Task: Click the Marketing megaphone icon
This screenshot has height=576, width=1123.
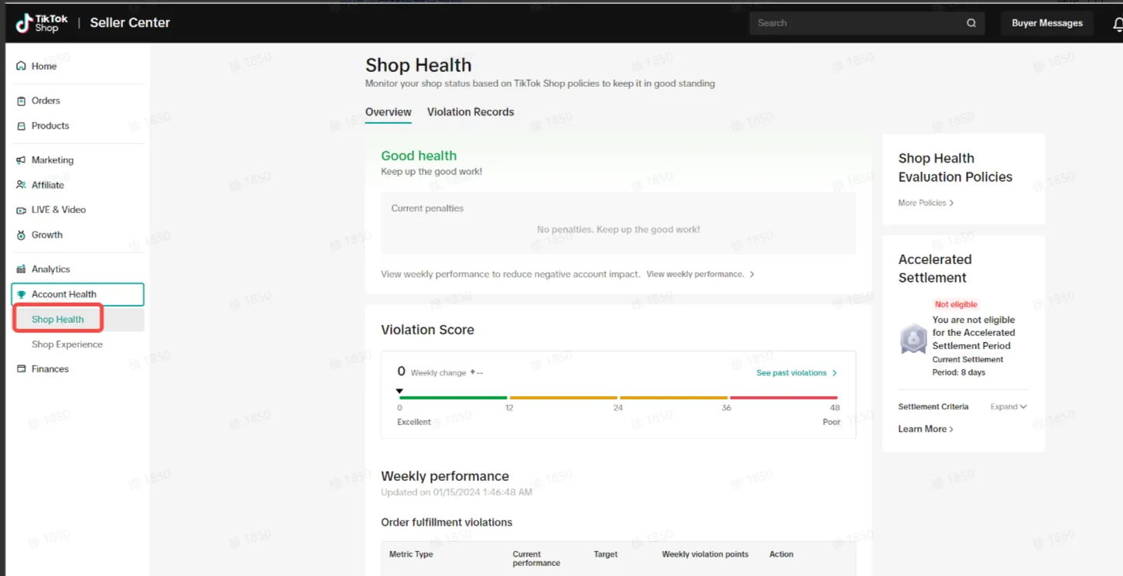Action: pos(21,160)
